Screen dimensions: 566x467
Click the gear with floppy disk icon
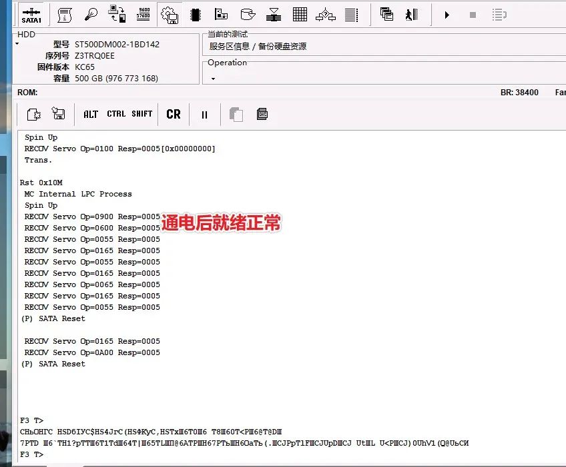pos(170,15)
